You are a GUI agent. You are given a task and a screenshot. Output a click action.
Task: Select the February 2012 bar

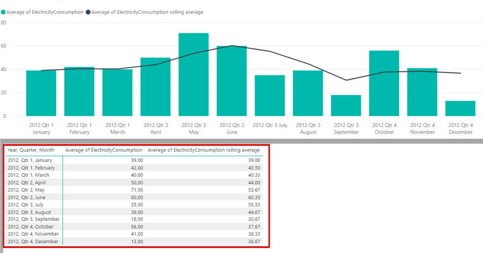click(x=79, y=92)
